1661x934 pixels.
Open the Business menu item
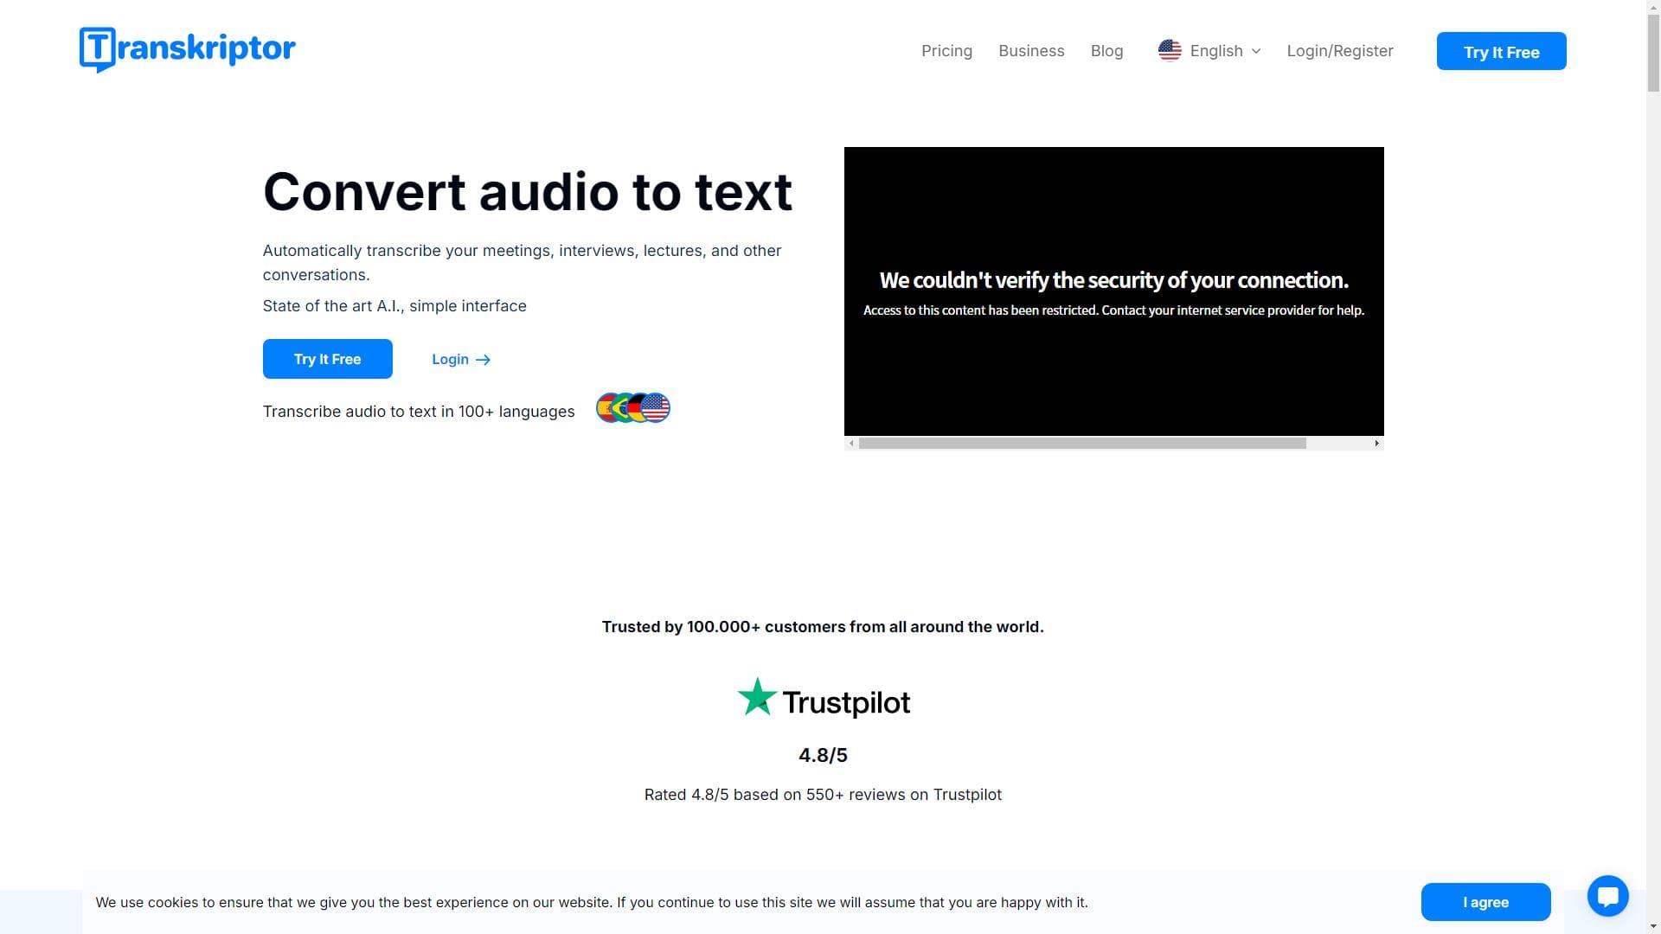tap(1031, 51)
